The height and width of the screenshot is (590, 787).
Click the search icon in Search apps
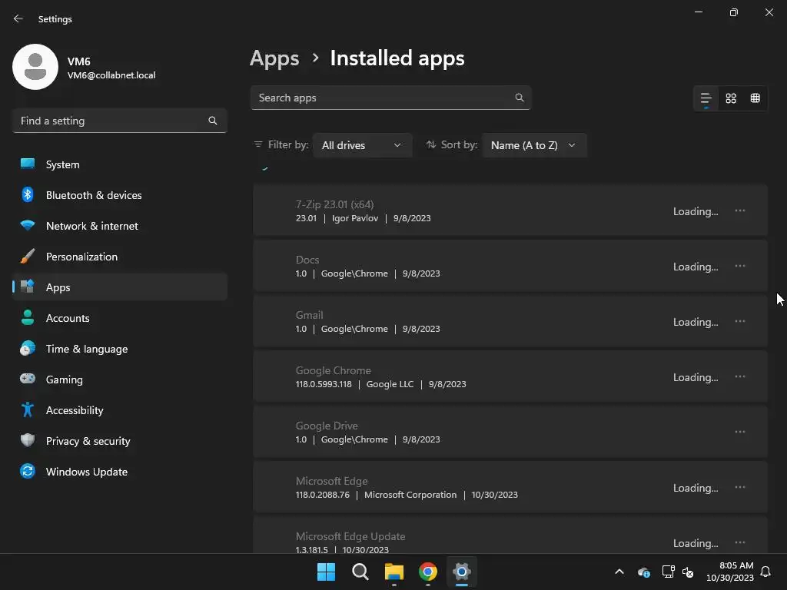pyautogui.click(x=520, y=98)
